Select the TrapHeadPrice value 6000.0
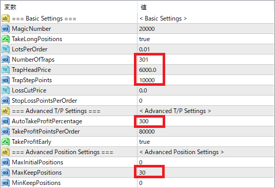The height and width of the screenshot is (188, 275). coord(147,70)
